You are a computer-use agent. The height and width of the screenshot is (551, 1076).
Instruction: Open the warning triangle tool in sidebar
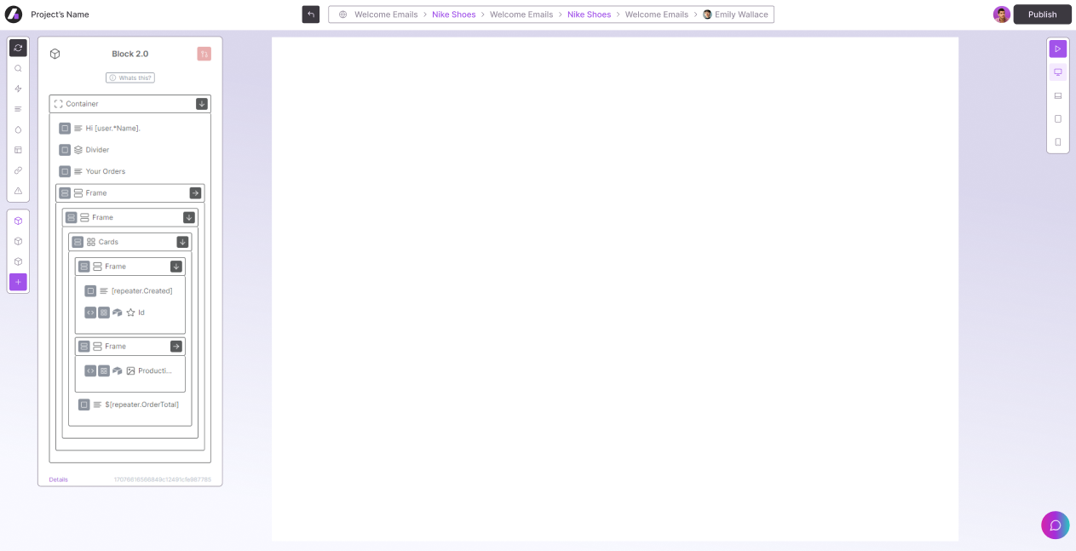pyautogui.click(x=18, y=191)
